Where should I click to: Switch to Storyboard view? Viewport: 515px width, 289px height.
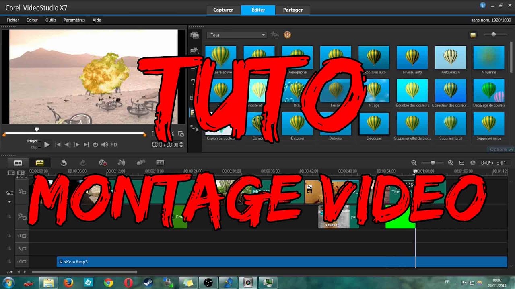pos(18,163)
